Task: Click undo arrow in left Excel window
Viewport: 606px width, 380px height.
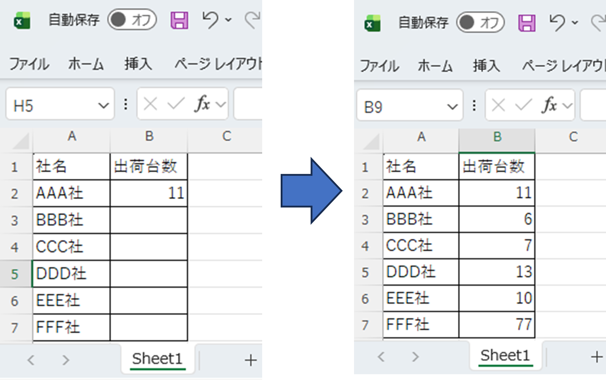Action: 210,20
